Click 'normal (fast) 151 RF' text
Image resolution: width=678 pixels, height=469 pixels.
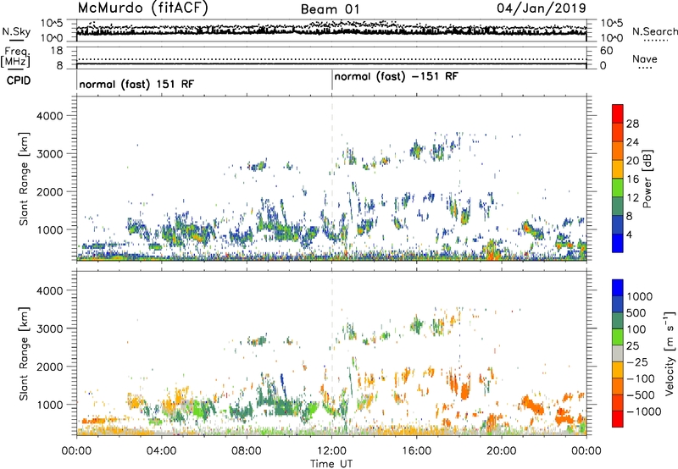point(136,84)
